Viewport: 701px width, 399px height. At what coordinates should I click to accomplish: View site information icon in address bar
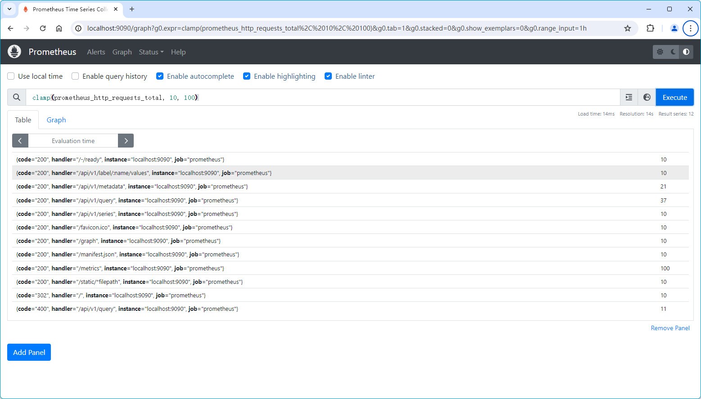[x=78, y=28]
